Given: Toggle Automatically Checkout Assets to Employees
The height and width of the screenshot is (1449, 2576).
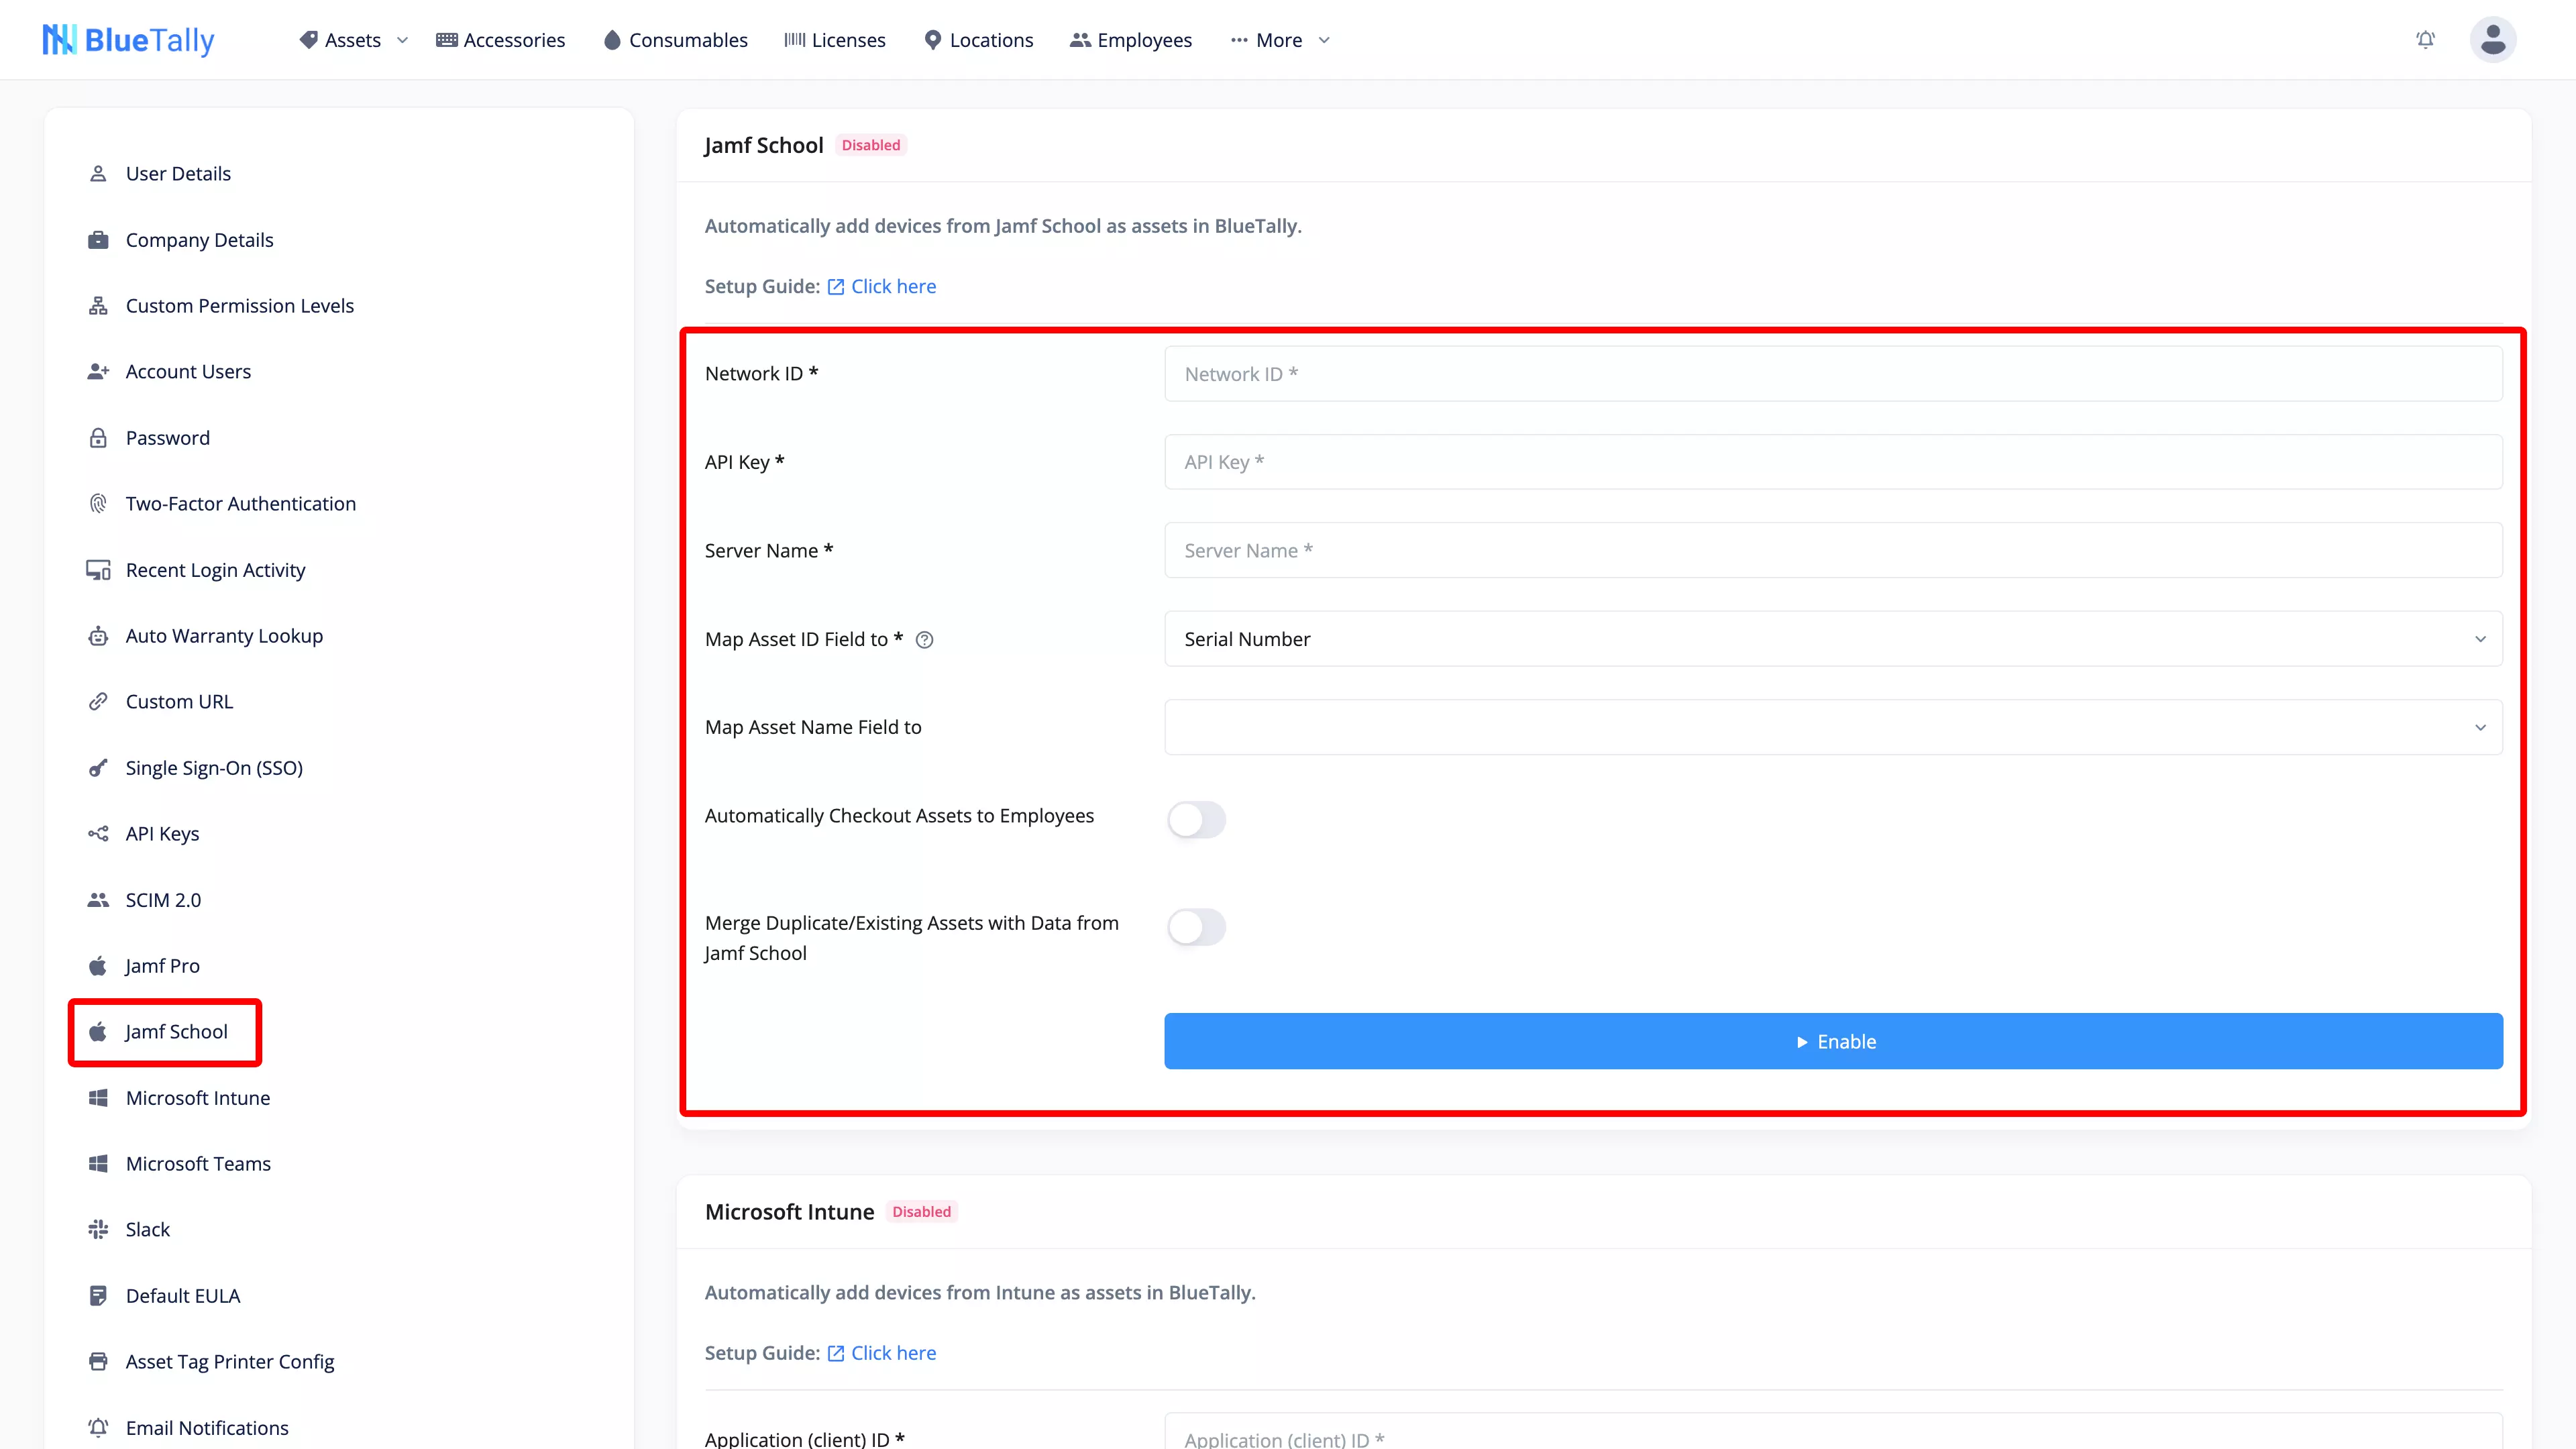Looking at the screenshot, I should point(1196,820).
